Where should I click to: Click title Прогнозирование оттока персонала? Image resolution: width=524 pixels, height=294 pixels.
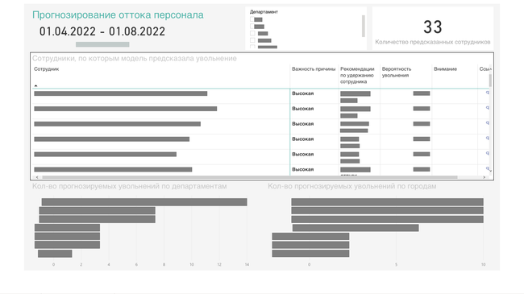[x=118, y=15]
